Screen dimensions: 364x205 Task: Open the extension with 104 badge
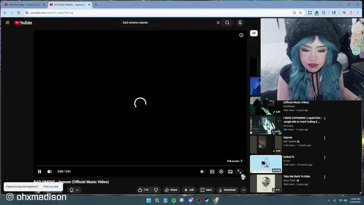[x=317, y=13]
